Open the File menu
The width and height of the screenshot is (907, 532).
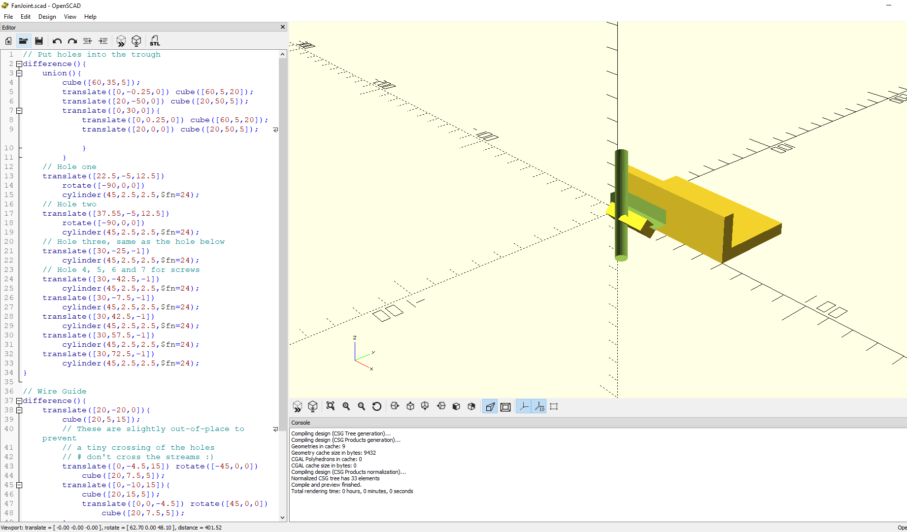pyautogui.click(x=8, y=17)
